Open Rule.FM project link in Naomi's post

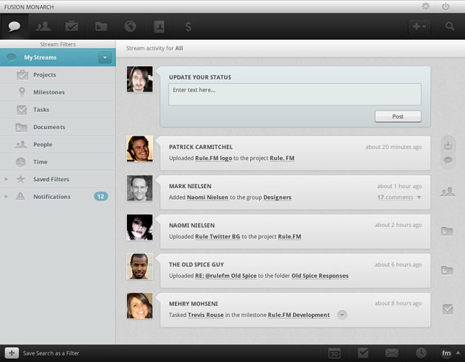(289, 237)
